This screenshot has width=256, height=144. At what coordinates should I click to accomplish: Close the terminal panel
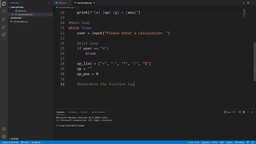point(252,112)
